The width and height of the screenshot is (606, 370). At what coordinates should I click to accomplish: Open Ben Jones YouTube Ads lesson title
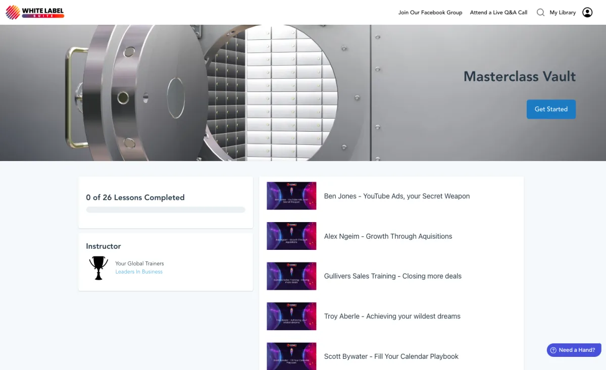pos(397,196)
